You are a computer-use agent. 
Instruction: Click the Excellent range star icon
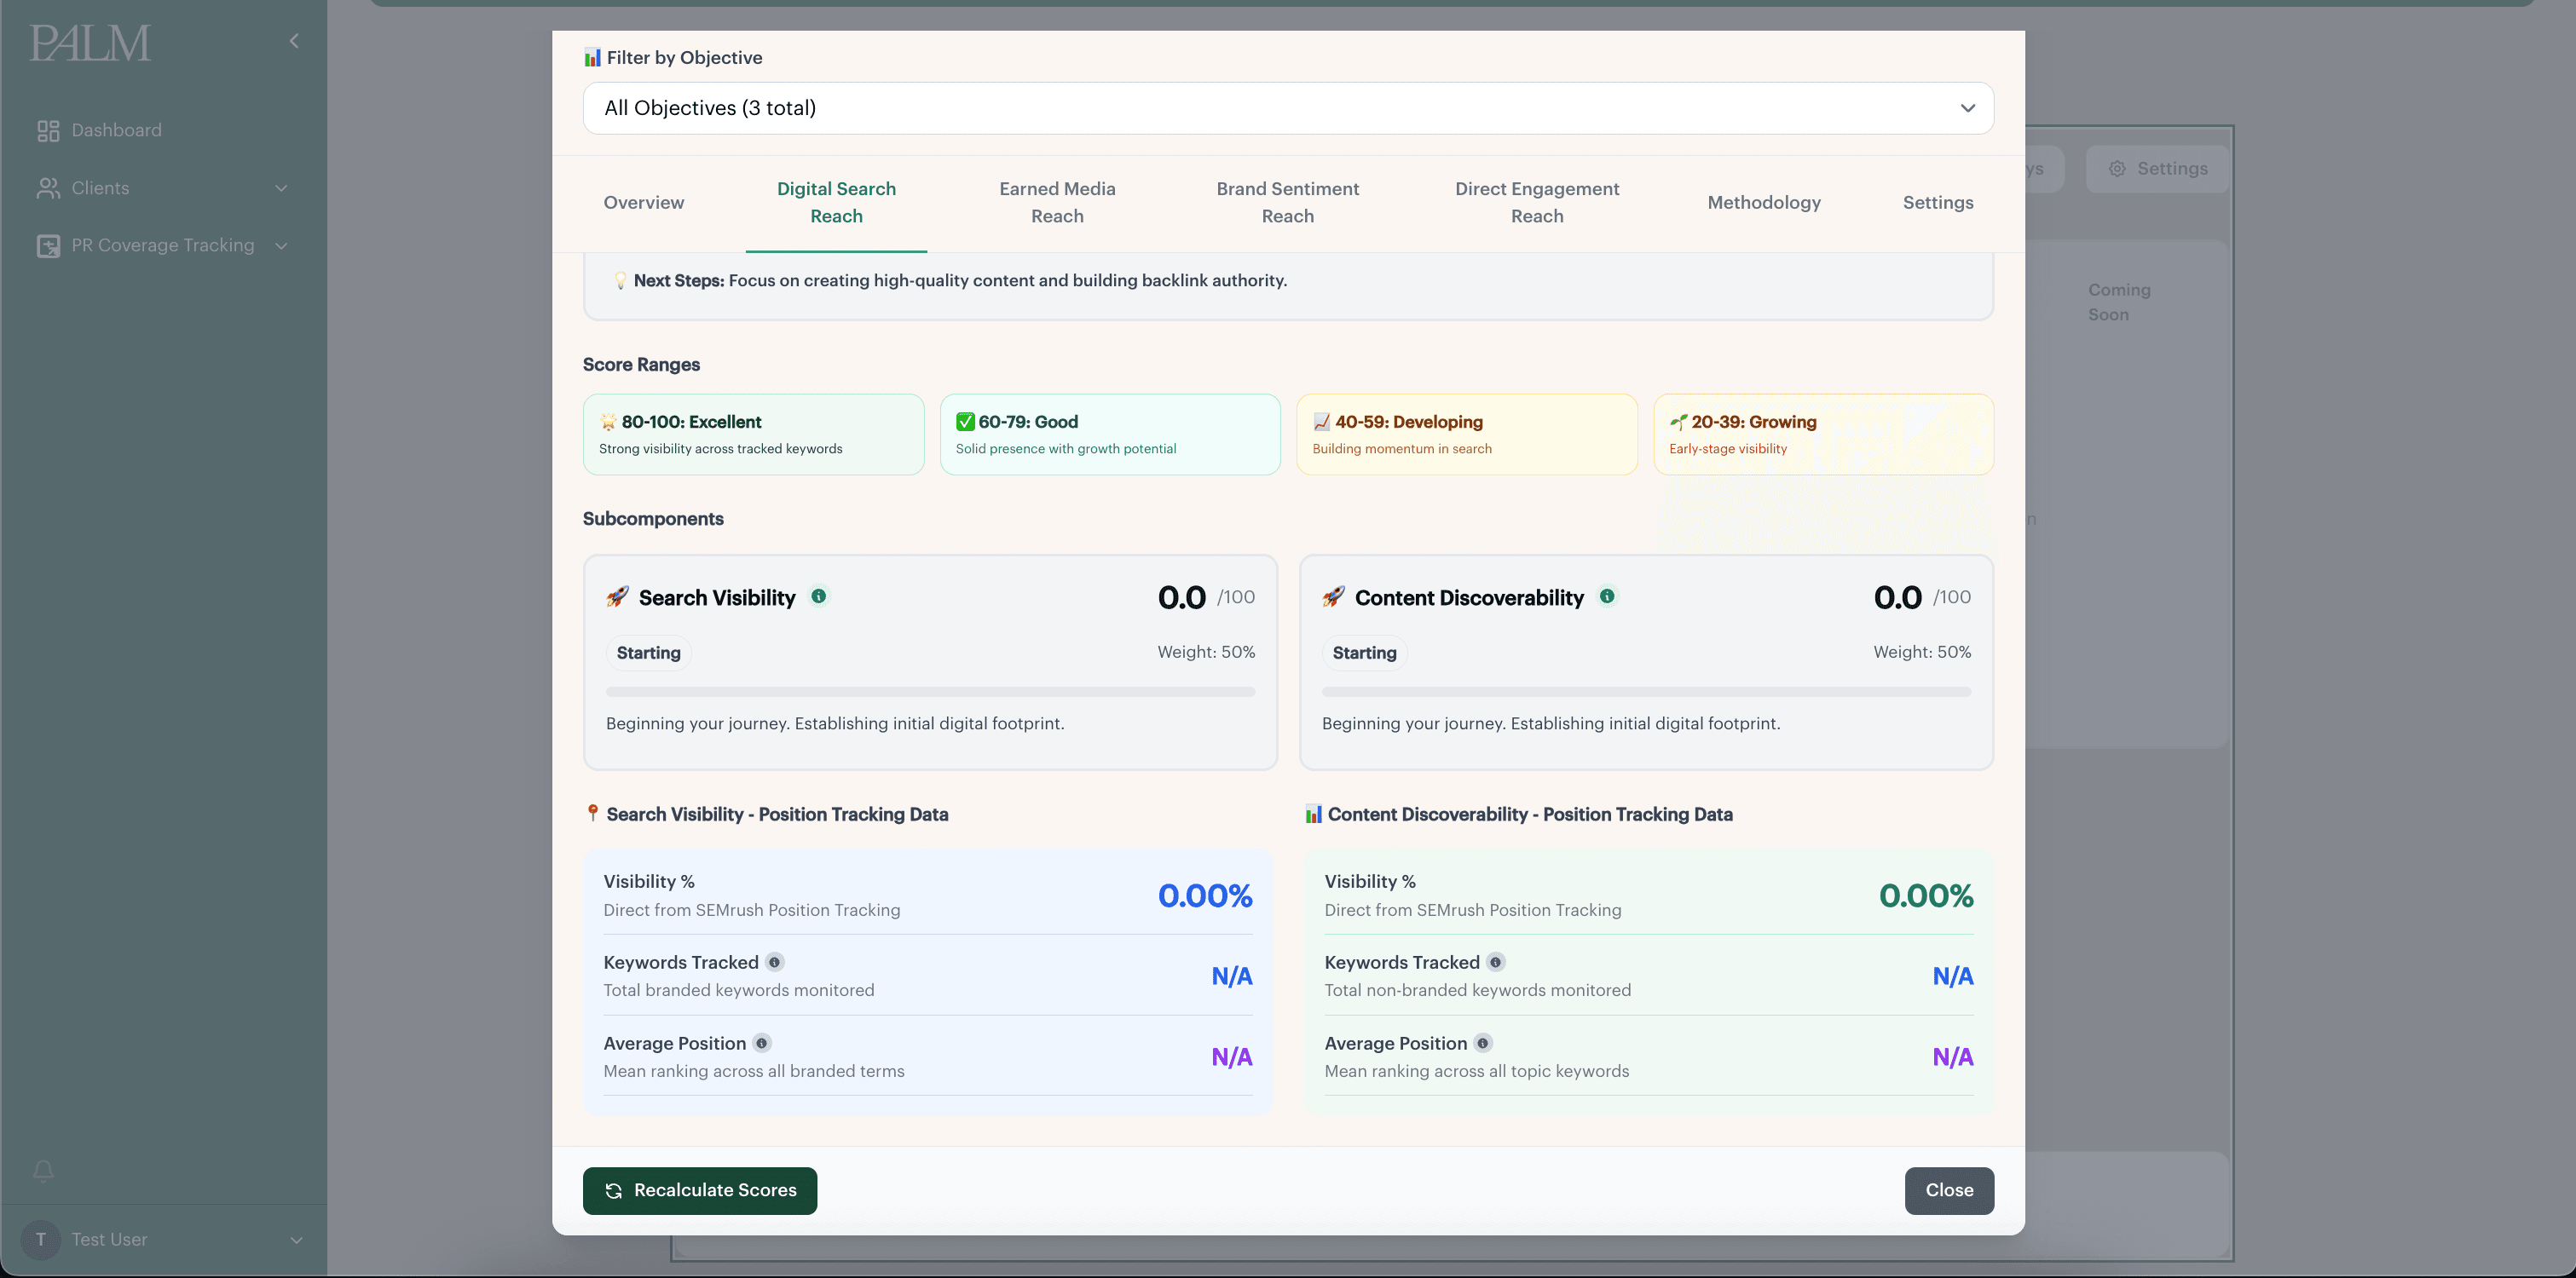coord(608,422)
